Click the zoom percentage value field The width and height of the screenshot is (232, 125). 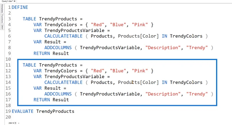click(11, 123)
